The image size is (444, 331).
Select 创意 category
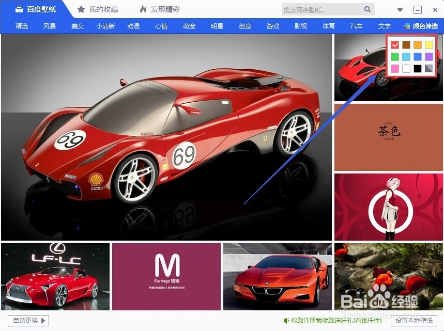click(x=245, y=26)
